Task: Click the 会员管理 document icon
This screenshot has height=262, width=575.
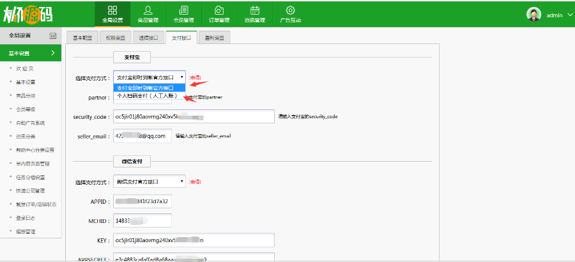Action: (x=184, y=10)
